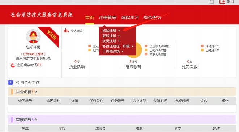239x132 pixels.
Task: Select 补办注册证、印章 in the dropdown
Action: tap(116, 46)
